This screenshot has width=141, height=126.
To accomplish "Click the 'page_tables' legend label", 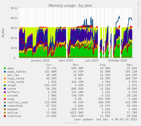I will [x=17, y=72].
